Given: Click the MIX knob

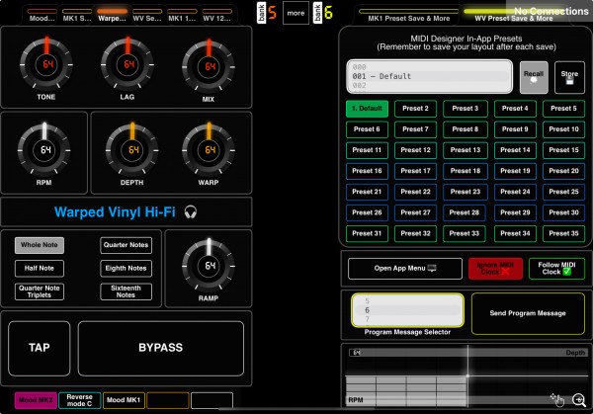Looking at the screenshot, I should coord(209,66).
